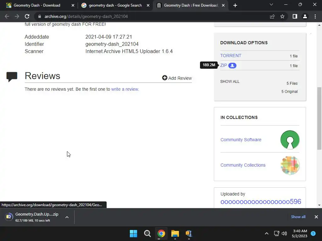This screenshot has height=241, width=322.
Task: Open tab search dropdown arrow
Action: 271,4
